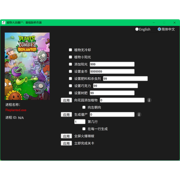
Task: Click the 设置树肥 value field
Action: tap(112, 93)
